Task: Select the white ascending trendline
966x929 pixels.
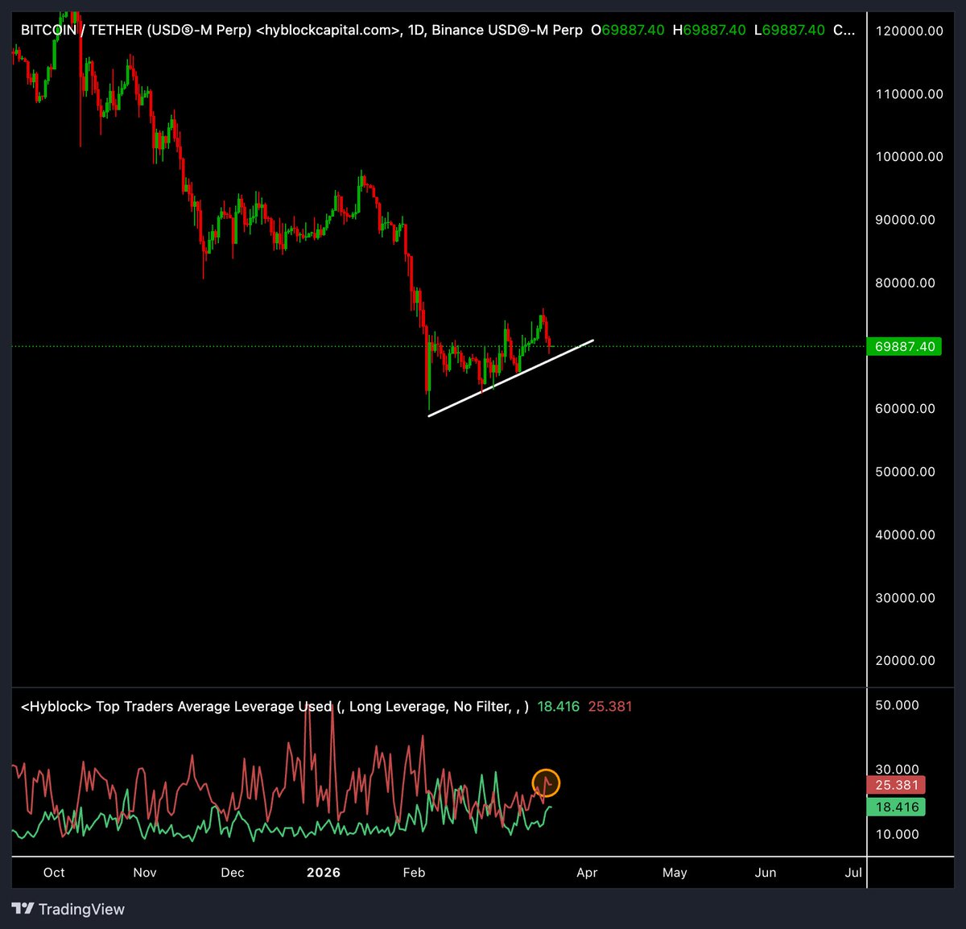Action: 511,378
